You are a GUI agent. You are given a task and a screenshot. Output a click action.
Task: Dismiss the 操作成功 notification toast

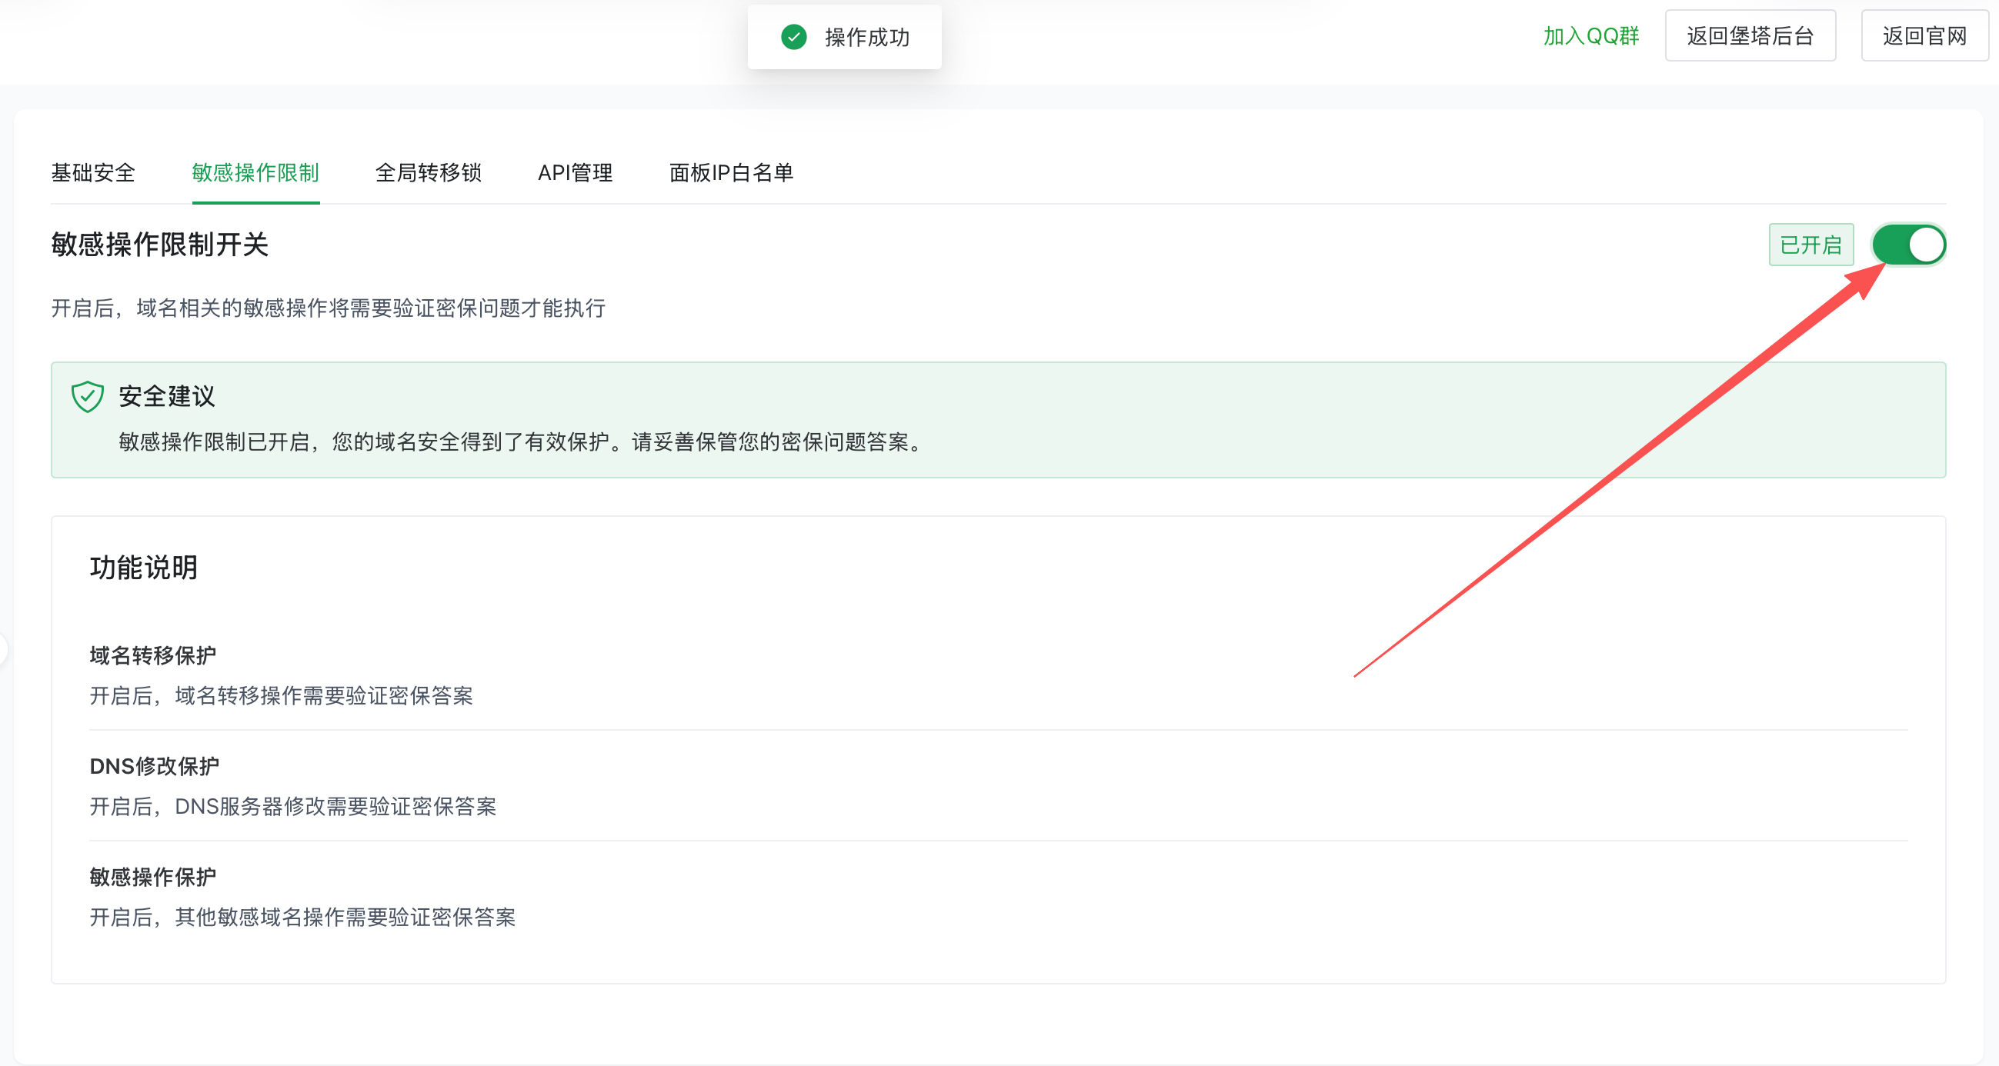pos(844,36)
